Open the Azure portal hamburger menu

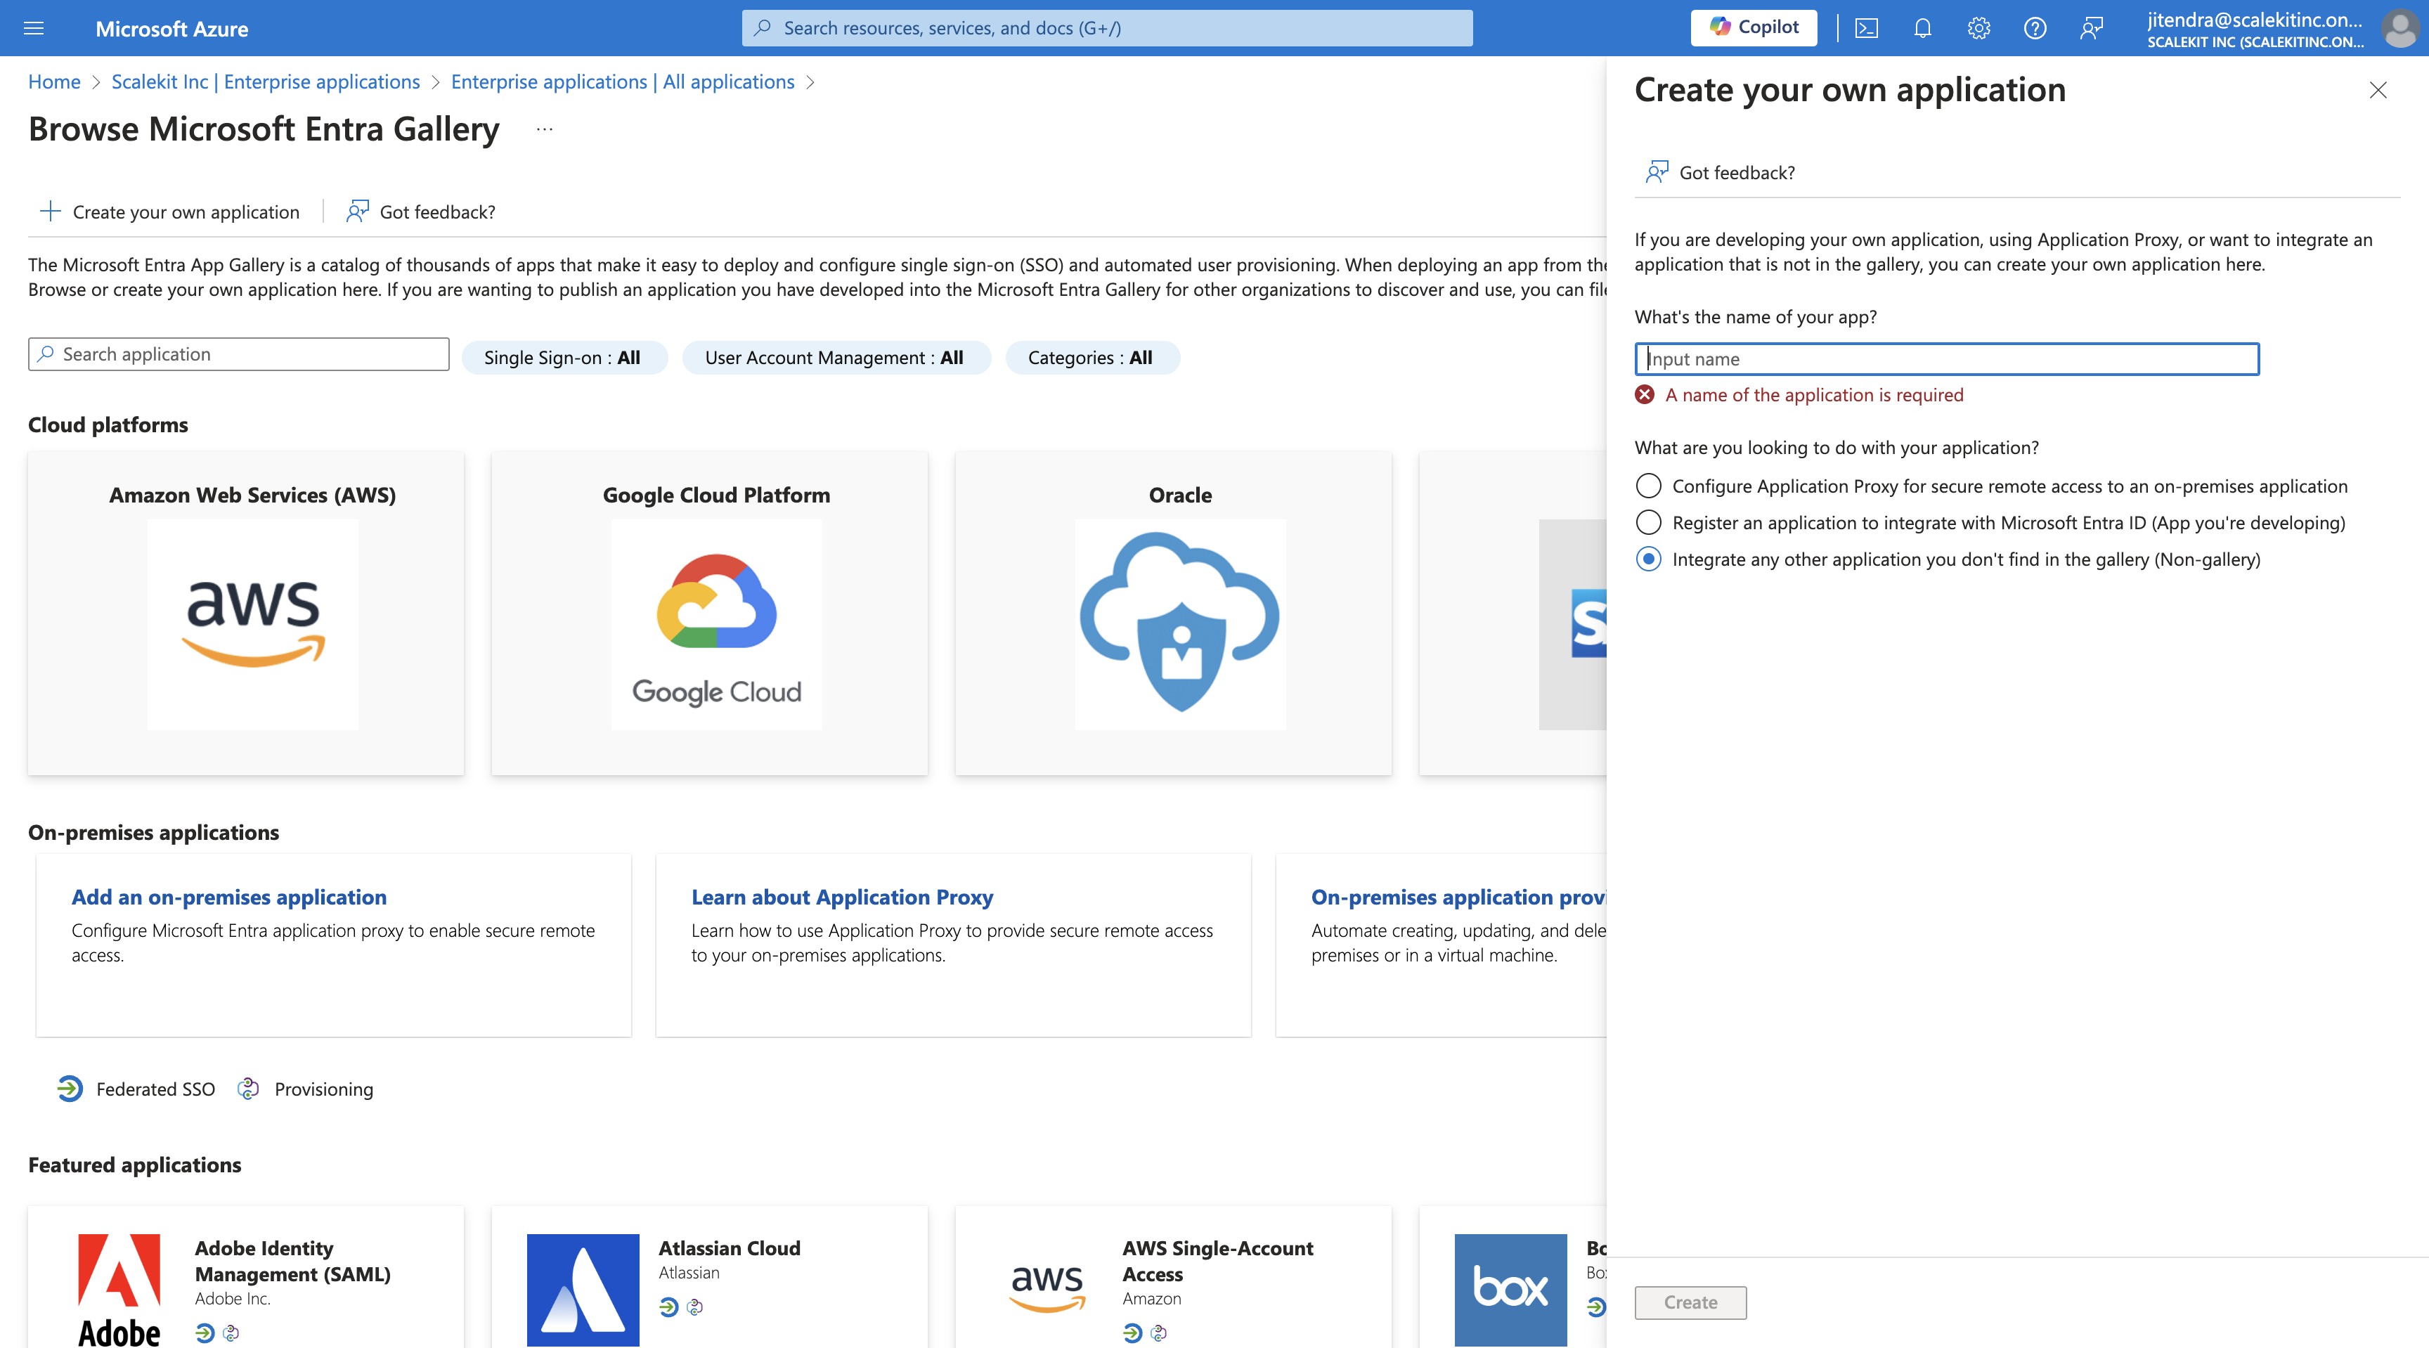pos(34,28)
